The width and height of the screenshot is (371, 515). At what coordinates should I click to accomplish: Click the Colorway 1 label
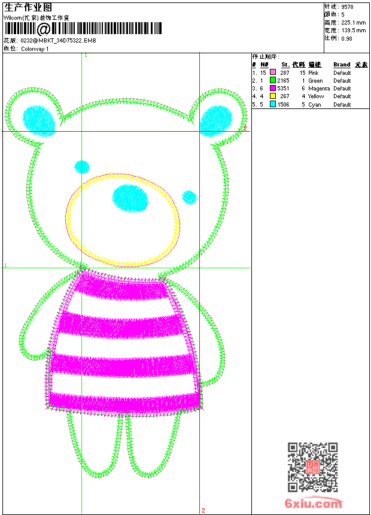(35, 49)
